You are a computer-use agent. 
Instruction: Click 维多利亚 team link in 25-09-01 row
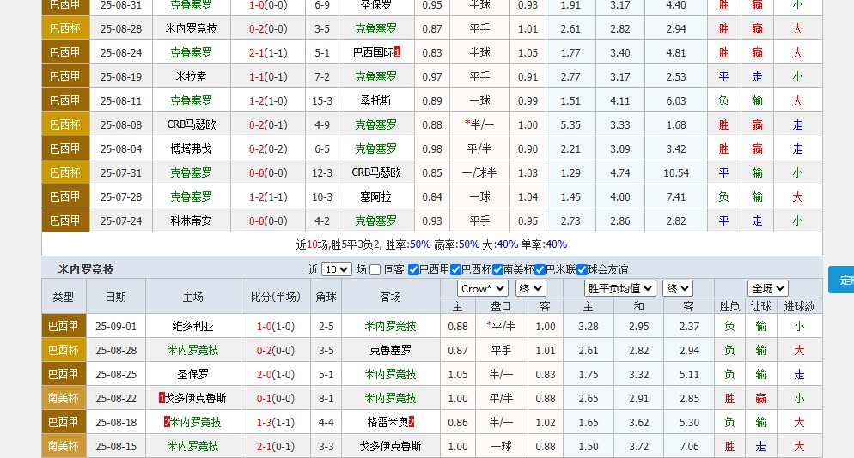(x=192, y=326)
